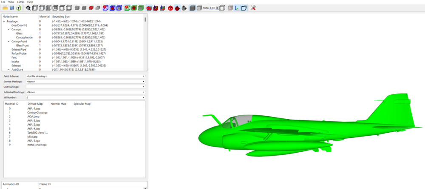Collapse the AntiGlare tree node
This screenshot has height=189, width=425.
[x=8, y=70]
